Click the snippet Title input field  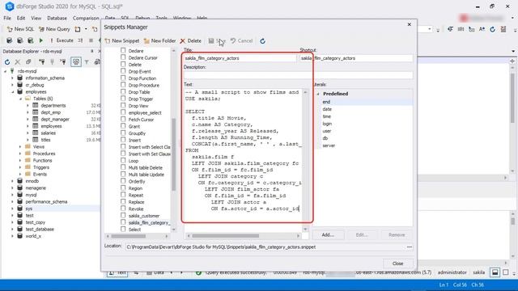tap(240, 58)
